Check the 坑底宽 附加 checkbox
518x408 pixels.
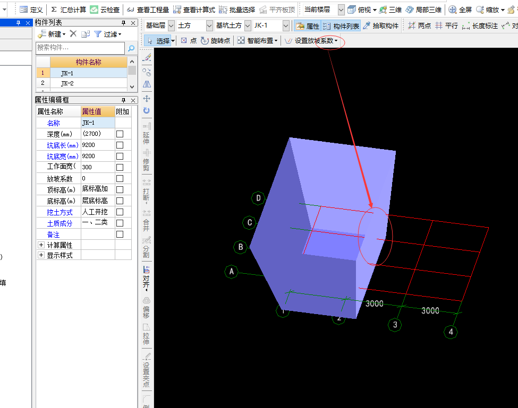[x=120, y=157]
